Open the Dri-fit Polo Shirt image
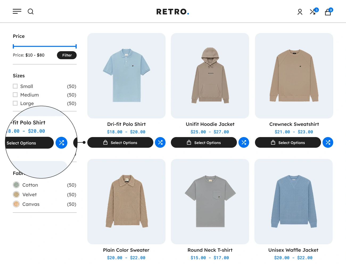The width and height of the screenshot is (346, 264). 126,76
